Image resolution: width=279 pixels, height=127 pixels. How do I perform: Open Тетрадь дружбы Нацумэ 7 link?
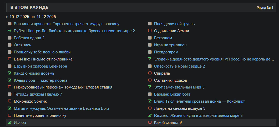[38, 94]
